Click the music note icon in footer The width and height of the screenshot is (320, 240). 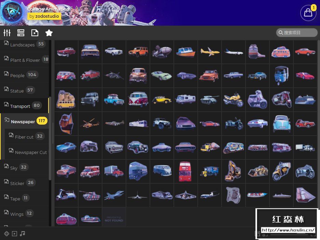click(23, 234)
